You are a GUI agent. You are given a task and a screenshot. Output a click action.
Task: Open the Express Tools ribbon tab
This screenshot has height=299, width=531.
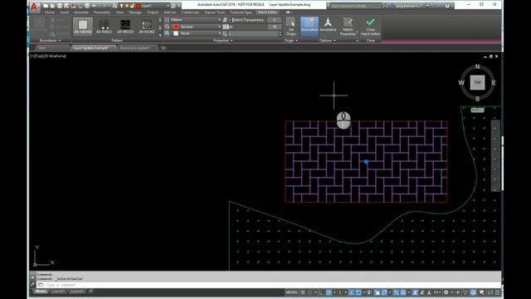215,12
